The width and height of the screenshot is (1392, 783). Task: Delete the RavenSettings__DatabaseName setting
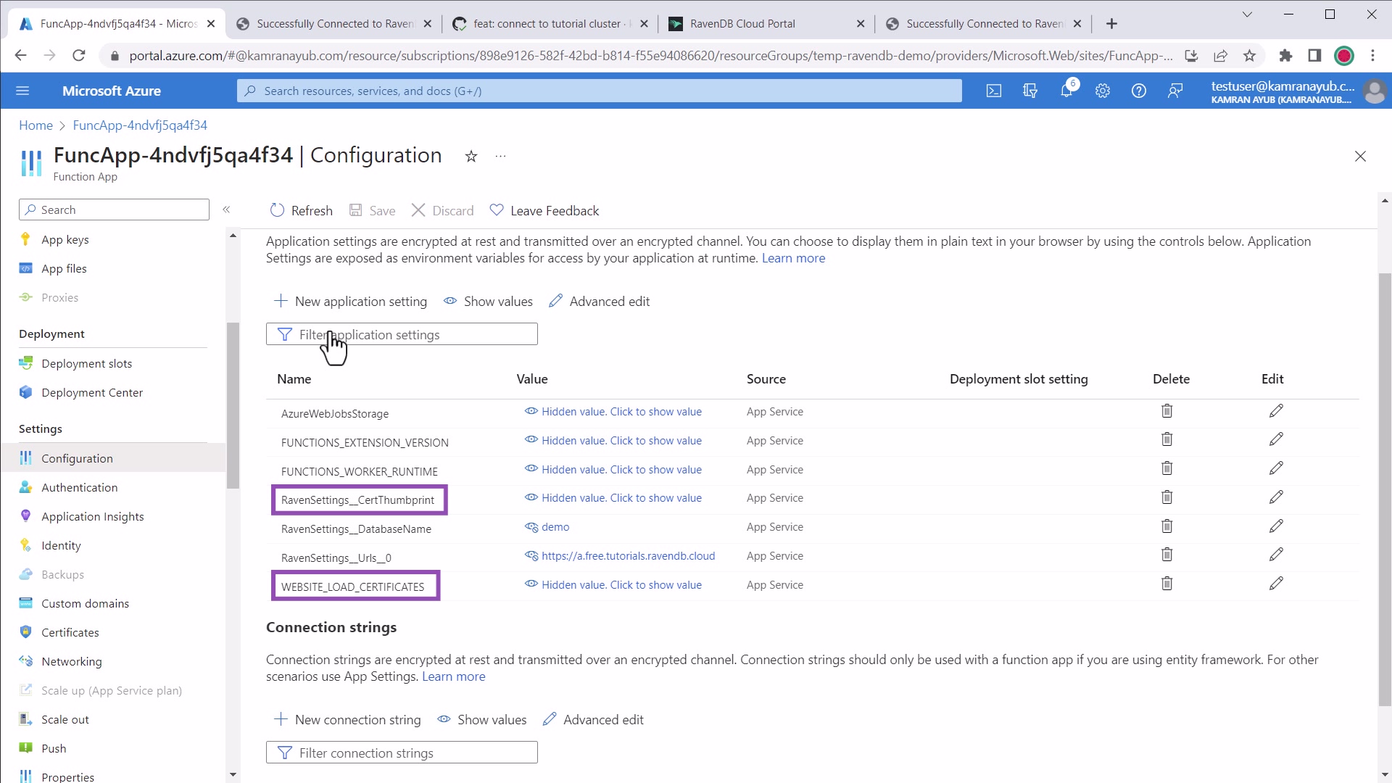pyautogui.click(x=1167, y=526)
